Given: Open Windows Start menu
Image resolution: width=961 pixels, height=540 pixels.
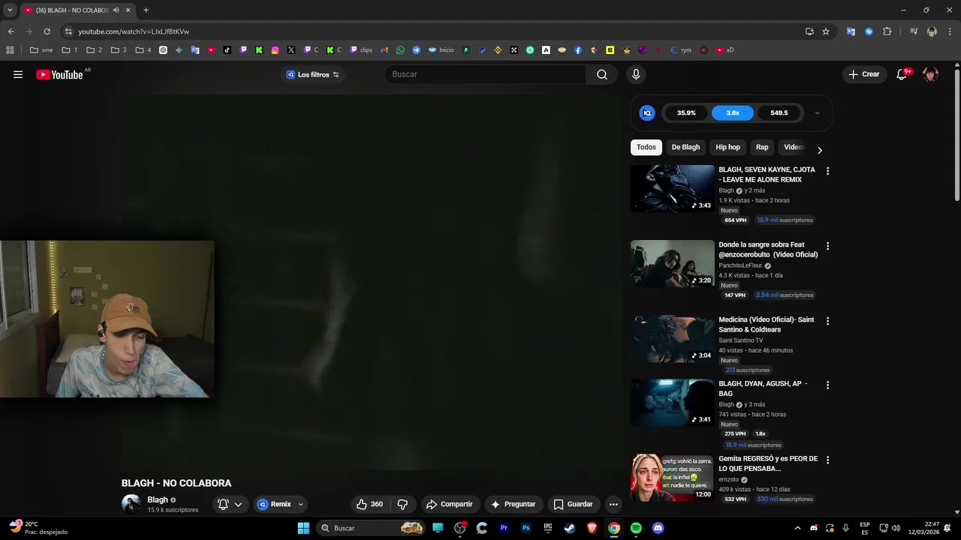Looking at the screenshot, I should point(303,528).
